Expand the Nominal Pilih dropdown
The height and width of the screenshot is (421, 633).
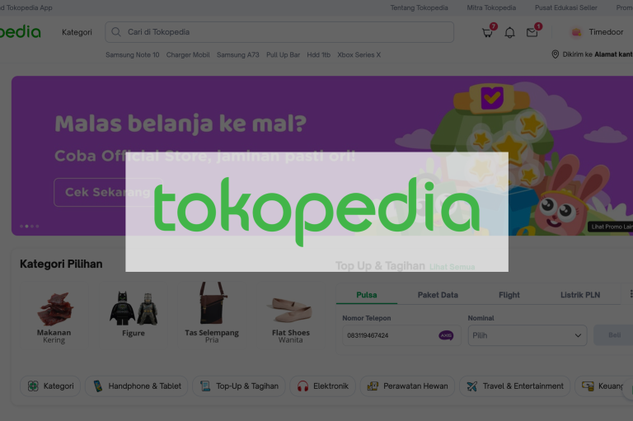(527, 335)
